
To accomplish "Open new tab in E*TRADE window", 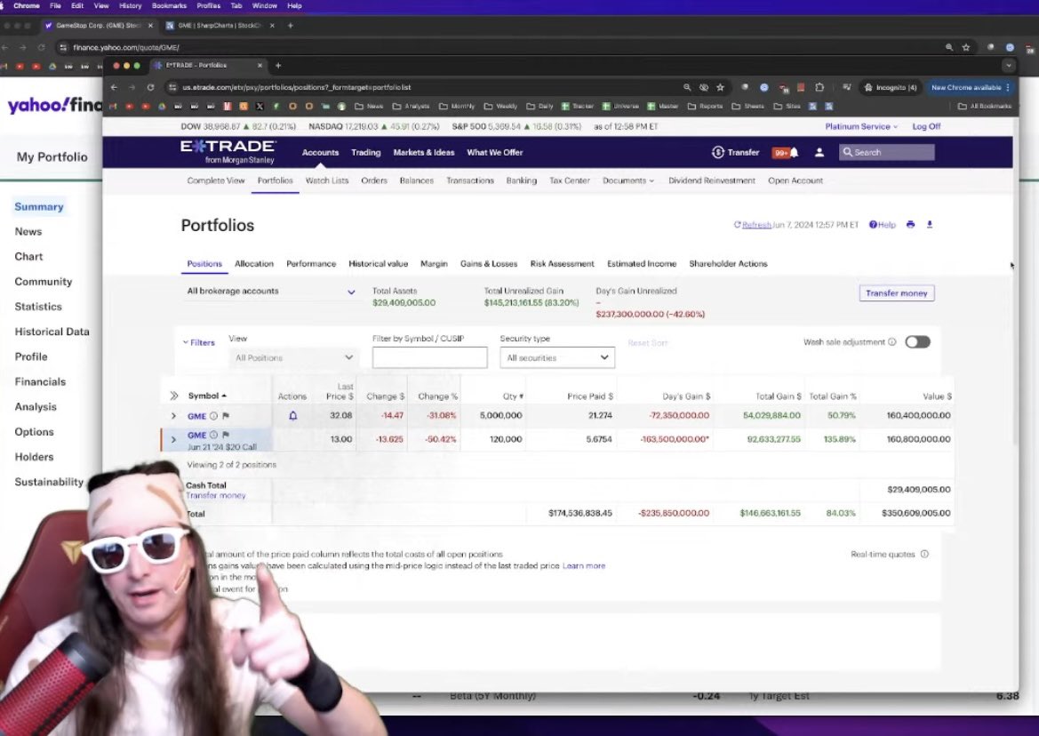I will point(278,66).
